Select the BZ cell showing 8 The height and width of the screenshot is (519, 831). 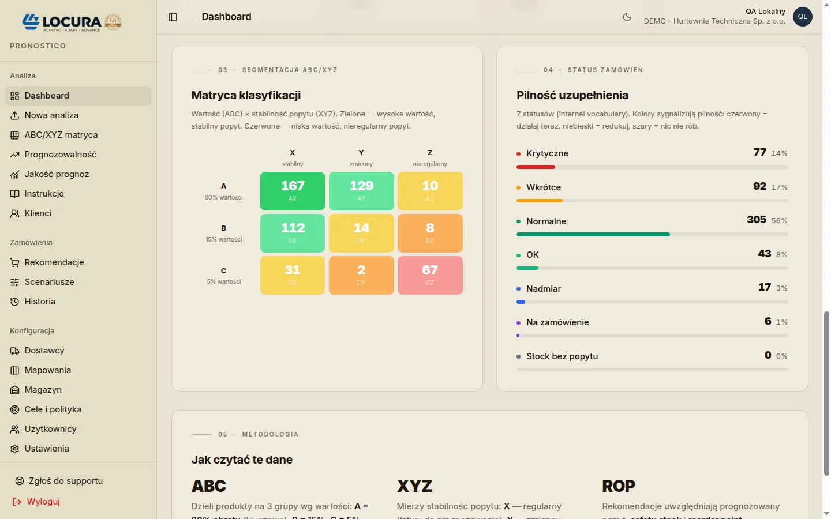click(x=430, y=233)
